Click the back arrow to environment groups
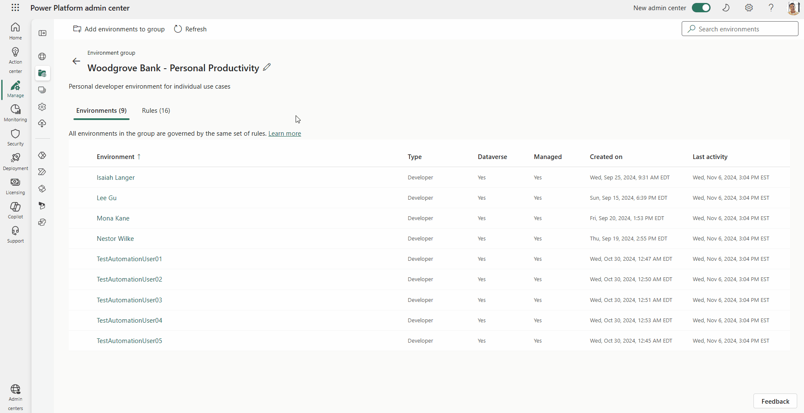 pos(76,61)
